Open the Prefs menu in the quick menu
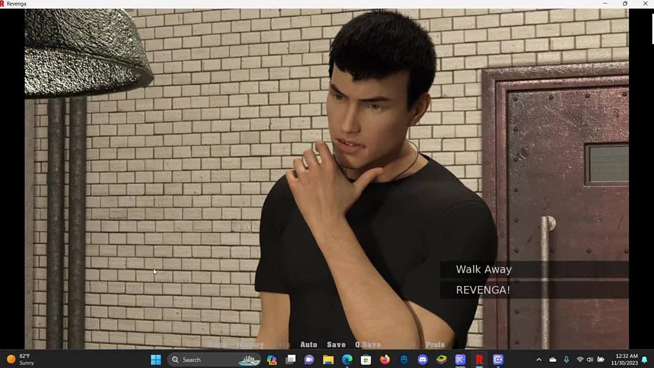The width and height of the screenshot is (654, 368). coord(435,345)
